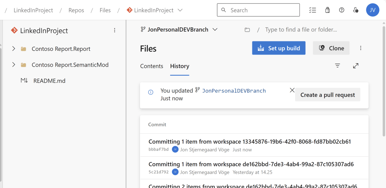Viewport: 386px width, 188px height.
Task: Enter full screen with expand icon
Action: tap(355, 66)
